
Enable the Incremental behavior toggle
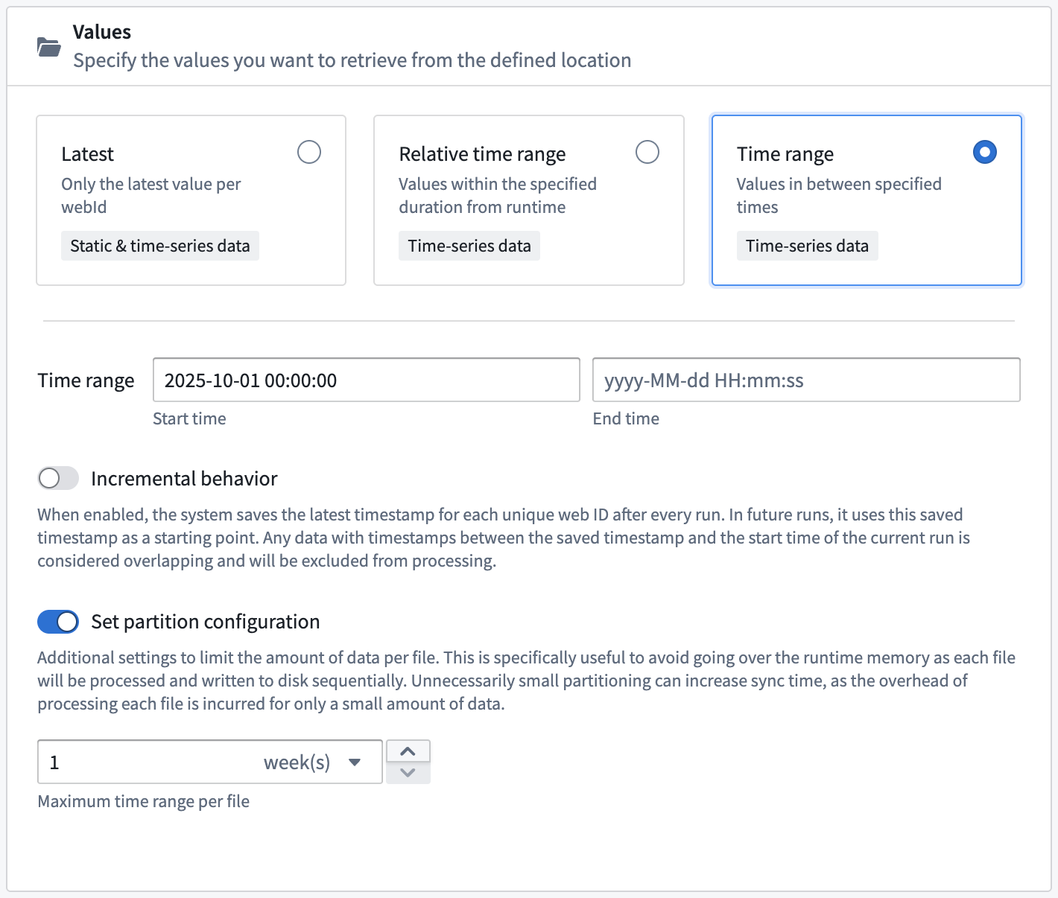58,478
